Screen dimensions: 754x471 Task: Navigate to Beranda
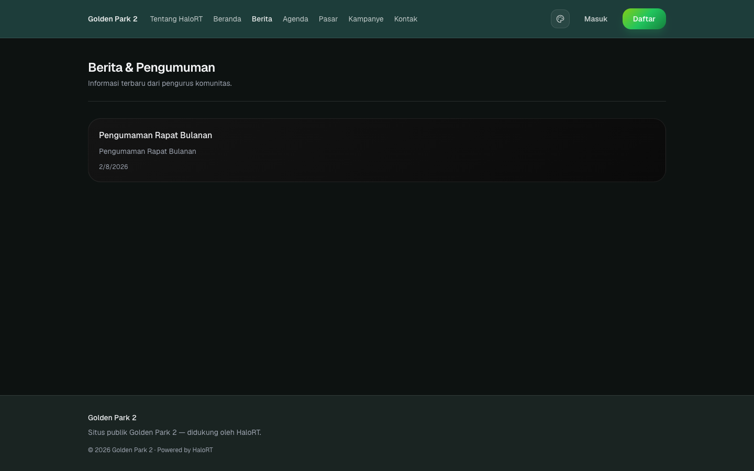tap(227, 19)
